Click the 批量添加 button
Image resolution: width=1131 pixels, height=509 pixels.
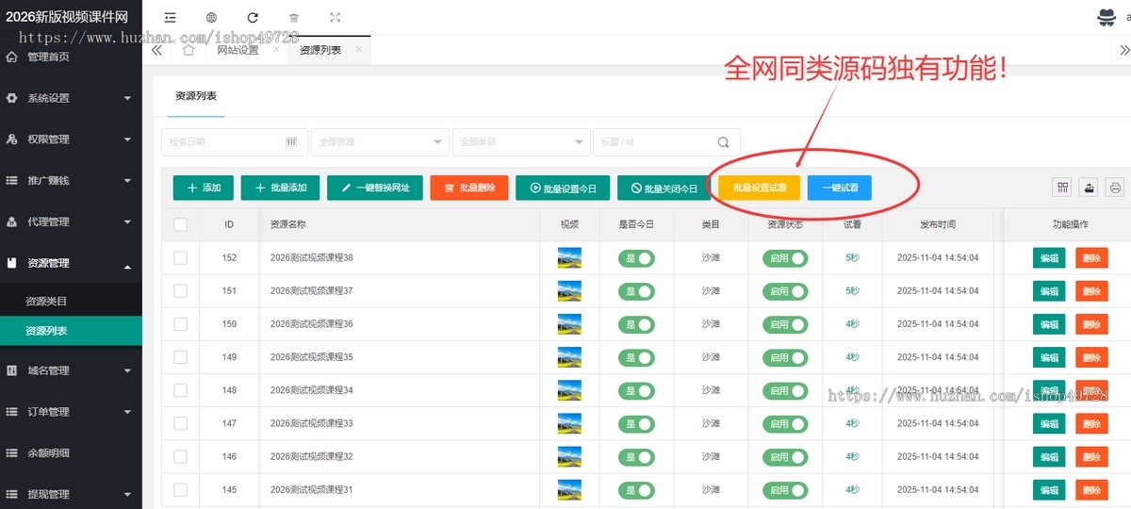280,188
